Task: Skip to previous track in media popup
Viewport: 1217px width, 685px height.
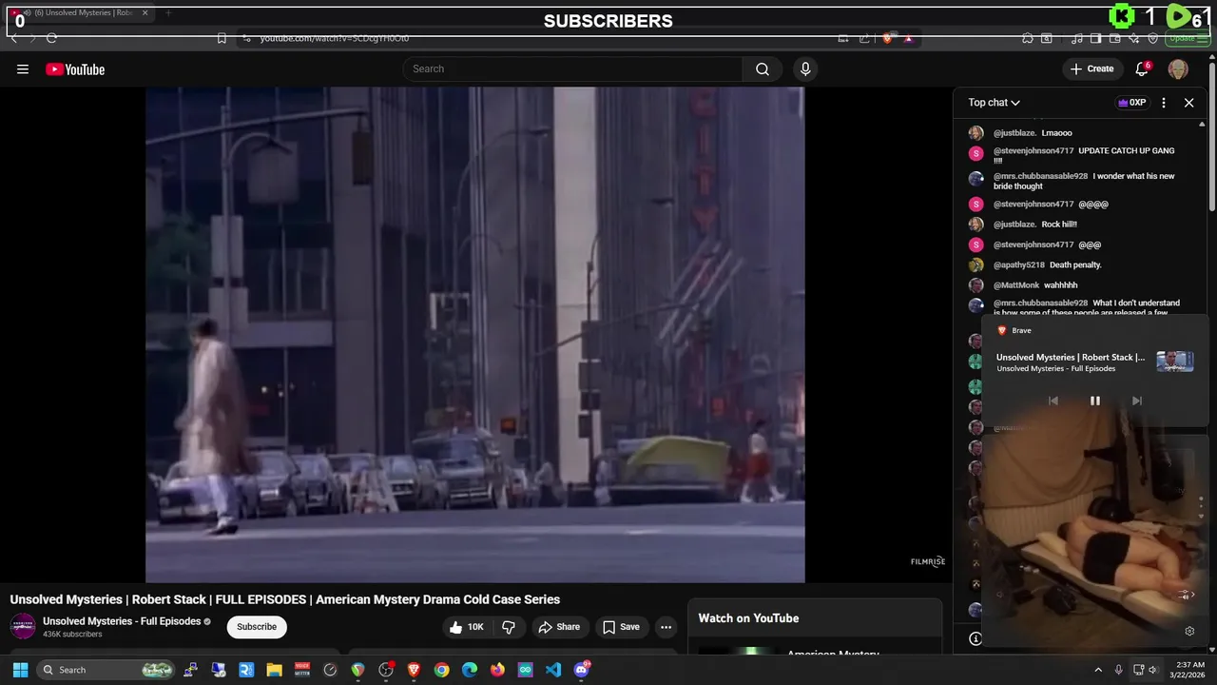Action: pyautogui.click(x=1053, y=401)
